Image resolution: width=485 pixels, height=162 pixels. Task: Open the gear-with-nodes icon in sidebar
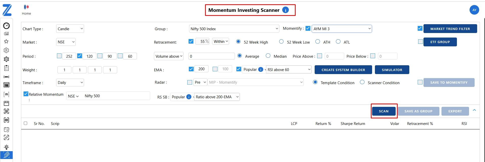tap(6, 59)
